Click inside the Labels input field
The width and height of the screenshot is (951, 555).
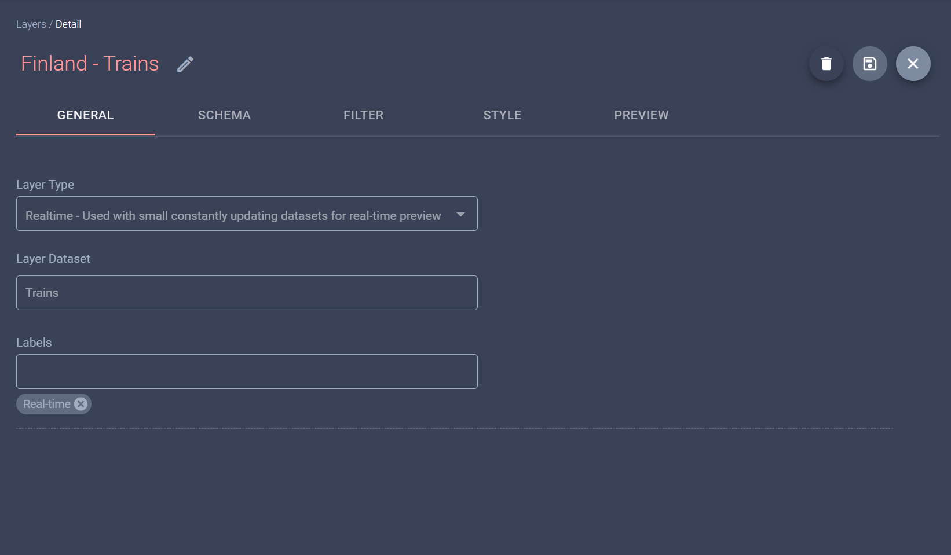[x=246, y=371]
